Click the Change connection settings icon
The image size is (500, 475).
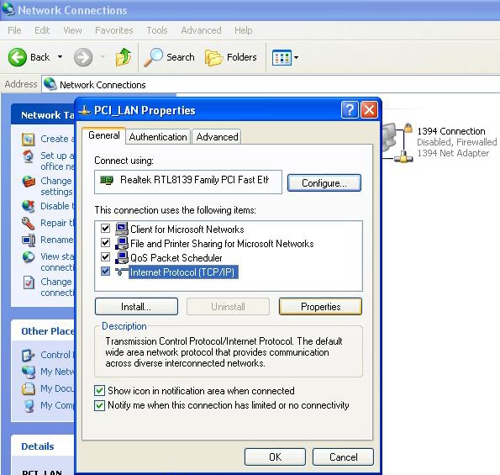click(x=29, y=282)
